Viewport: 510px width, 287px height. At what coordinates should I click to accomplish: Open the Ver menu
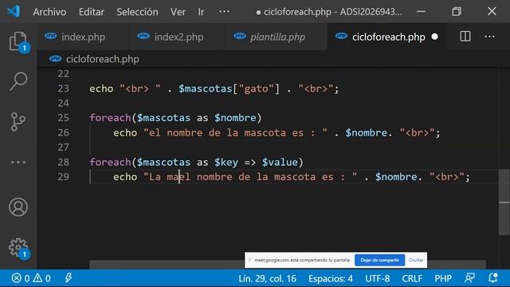pos(178,12)
